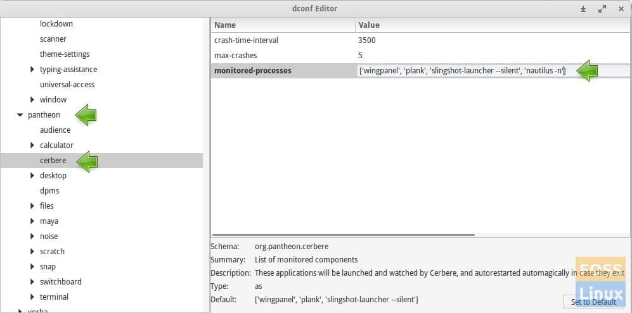The image size is (632, 313).
Task: Expand the window tree node
Action: click(x=32, y=100)
